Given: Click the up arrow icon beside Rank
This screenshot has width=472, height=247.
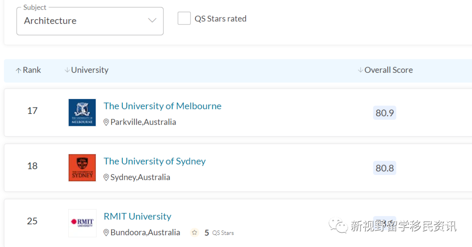Looking at the screenshot, I should 18,70.
